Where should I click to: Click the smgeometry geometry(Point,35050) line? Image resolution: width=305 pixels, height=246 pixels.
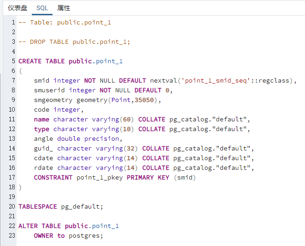click(x=98, y=100)
